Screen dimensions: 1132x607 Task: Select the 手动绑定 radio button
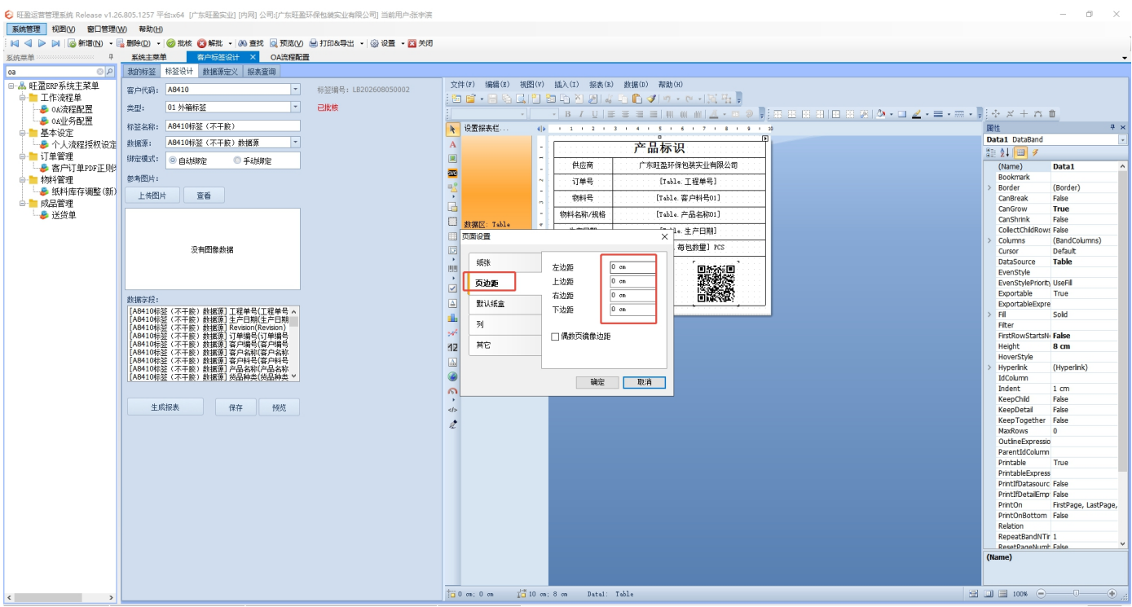pyautogui.click(x=237, y=161)
